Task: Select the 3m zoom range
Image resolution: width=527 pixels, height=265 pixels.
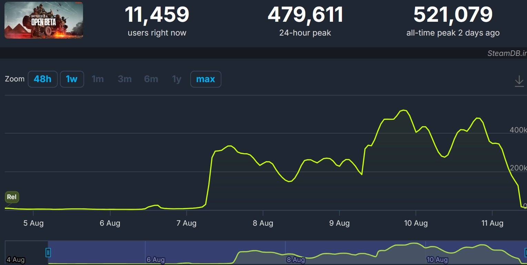Action: 125,79
